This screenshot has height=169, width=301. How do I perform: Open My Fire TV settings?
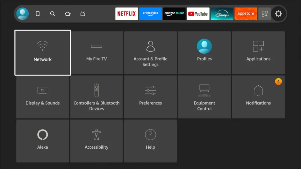tap(97, 53)
